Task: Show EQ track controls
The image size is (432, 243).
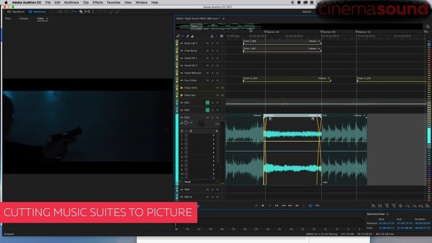Action: coord(192,36)
